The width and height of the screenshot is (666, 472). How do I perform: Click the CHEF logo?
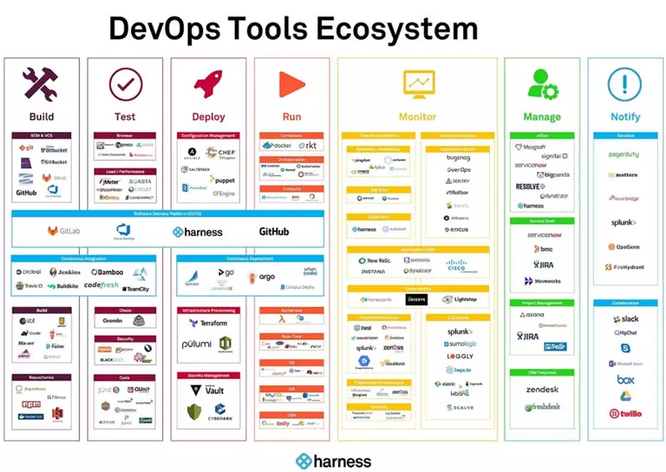click(x=221, y=153)
